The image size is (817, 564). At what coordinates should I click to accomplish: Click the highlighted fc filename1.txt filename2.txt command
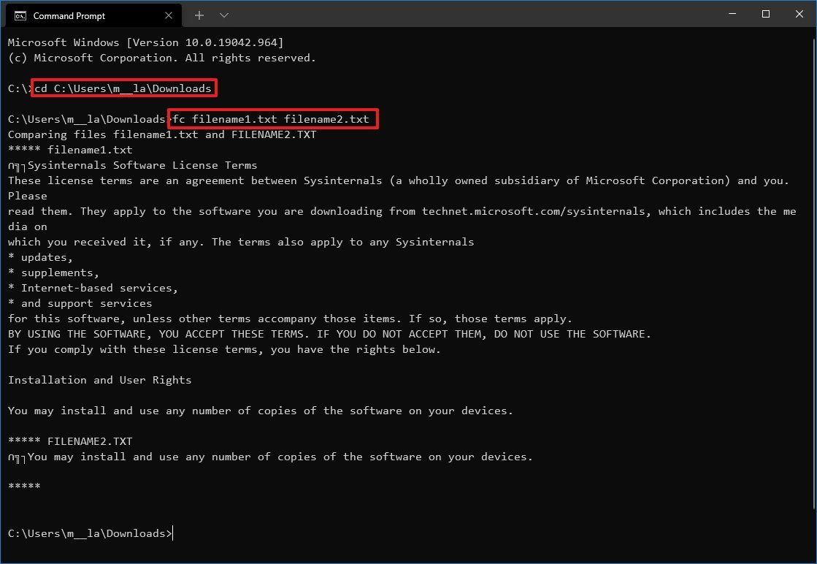click(x=273, y=119)
